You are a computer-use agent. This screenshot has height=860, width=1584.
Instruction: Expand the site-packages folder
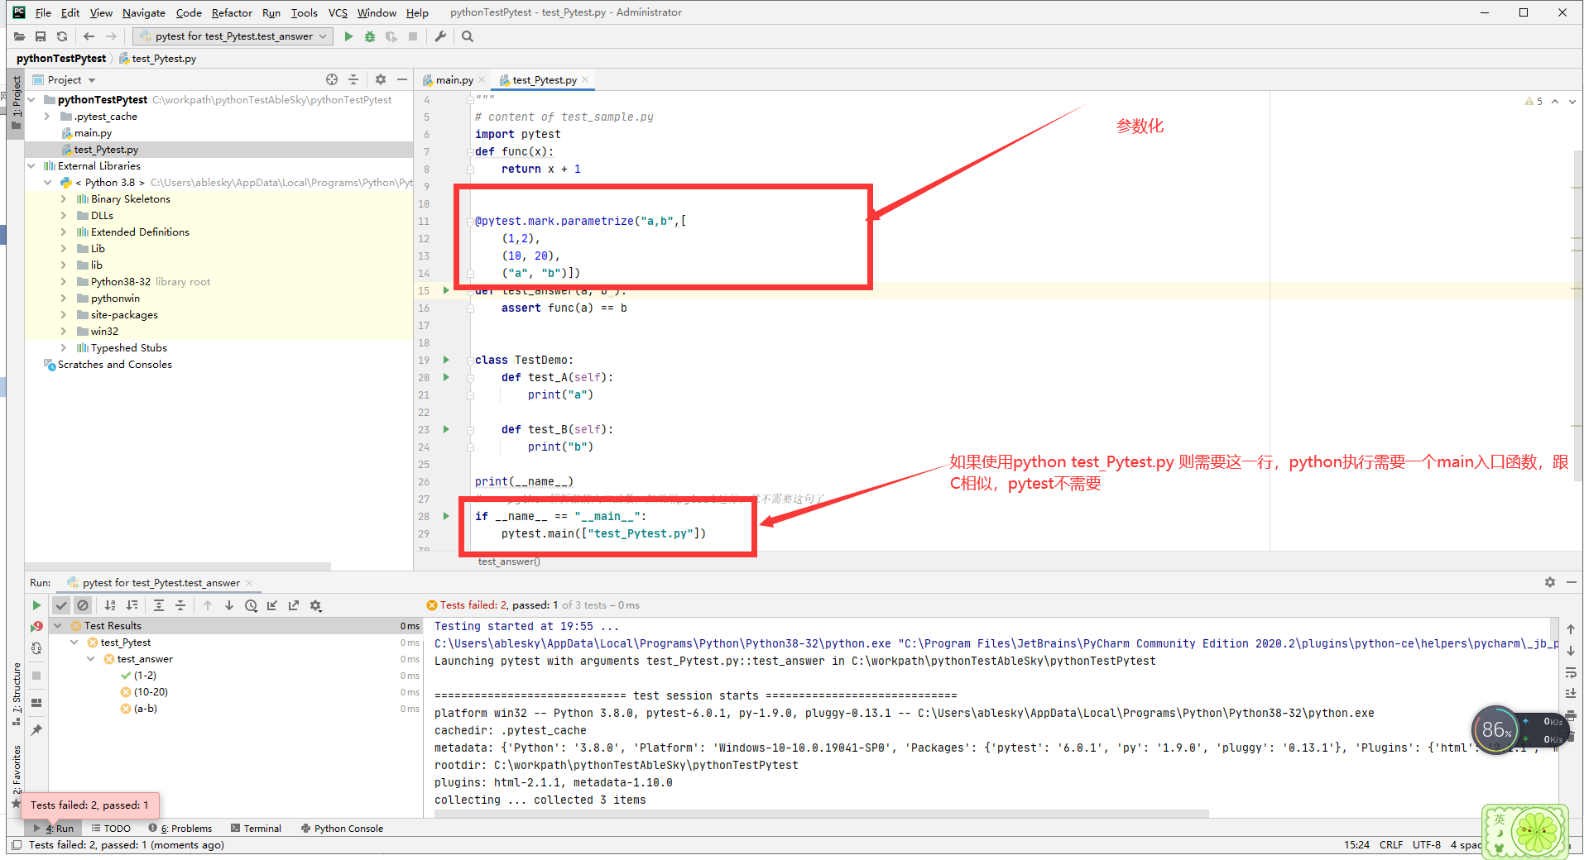click(64, 315)
